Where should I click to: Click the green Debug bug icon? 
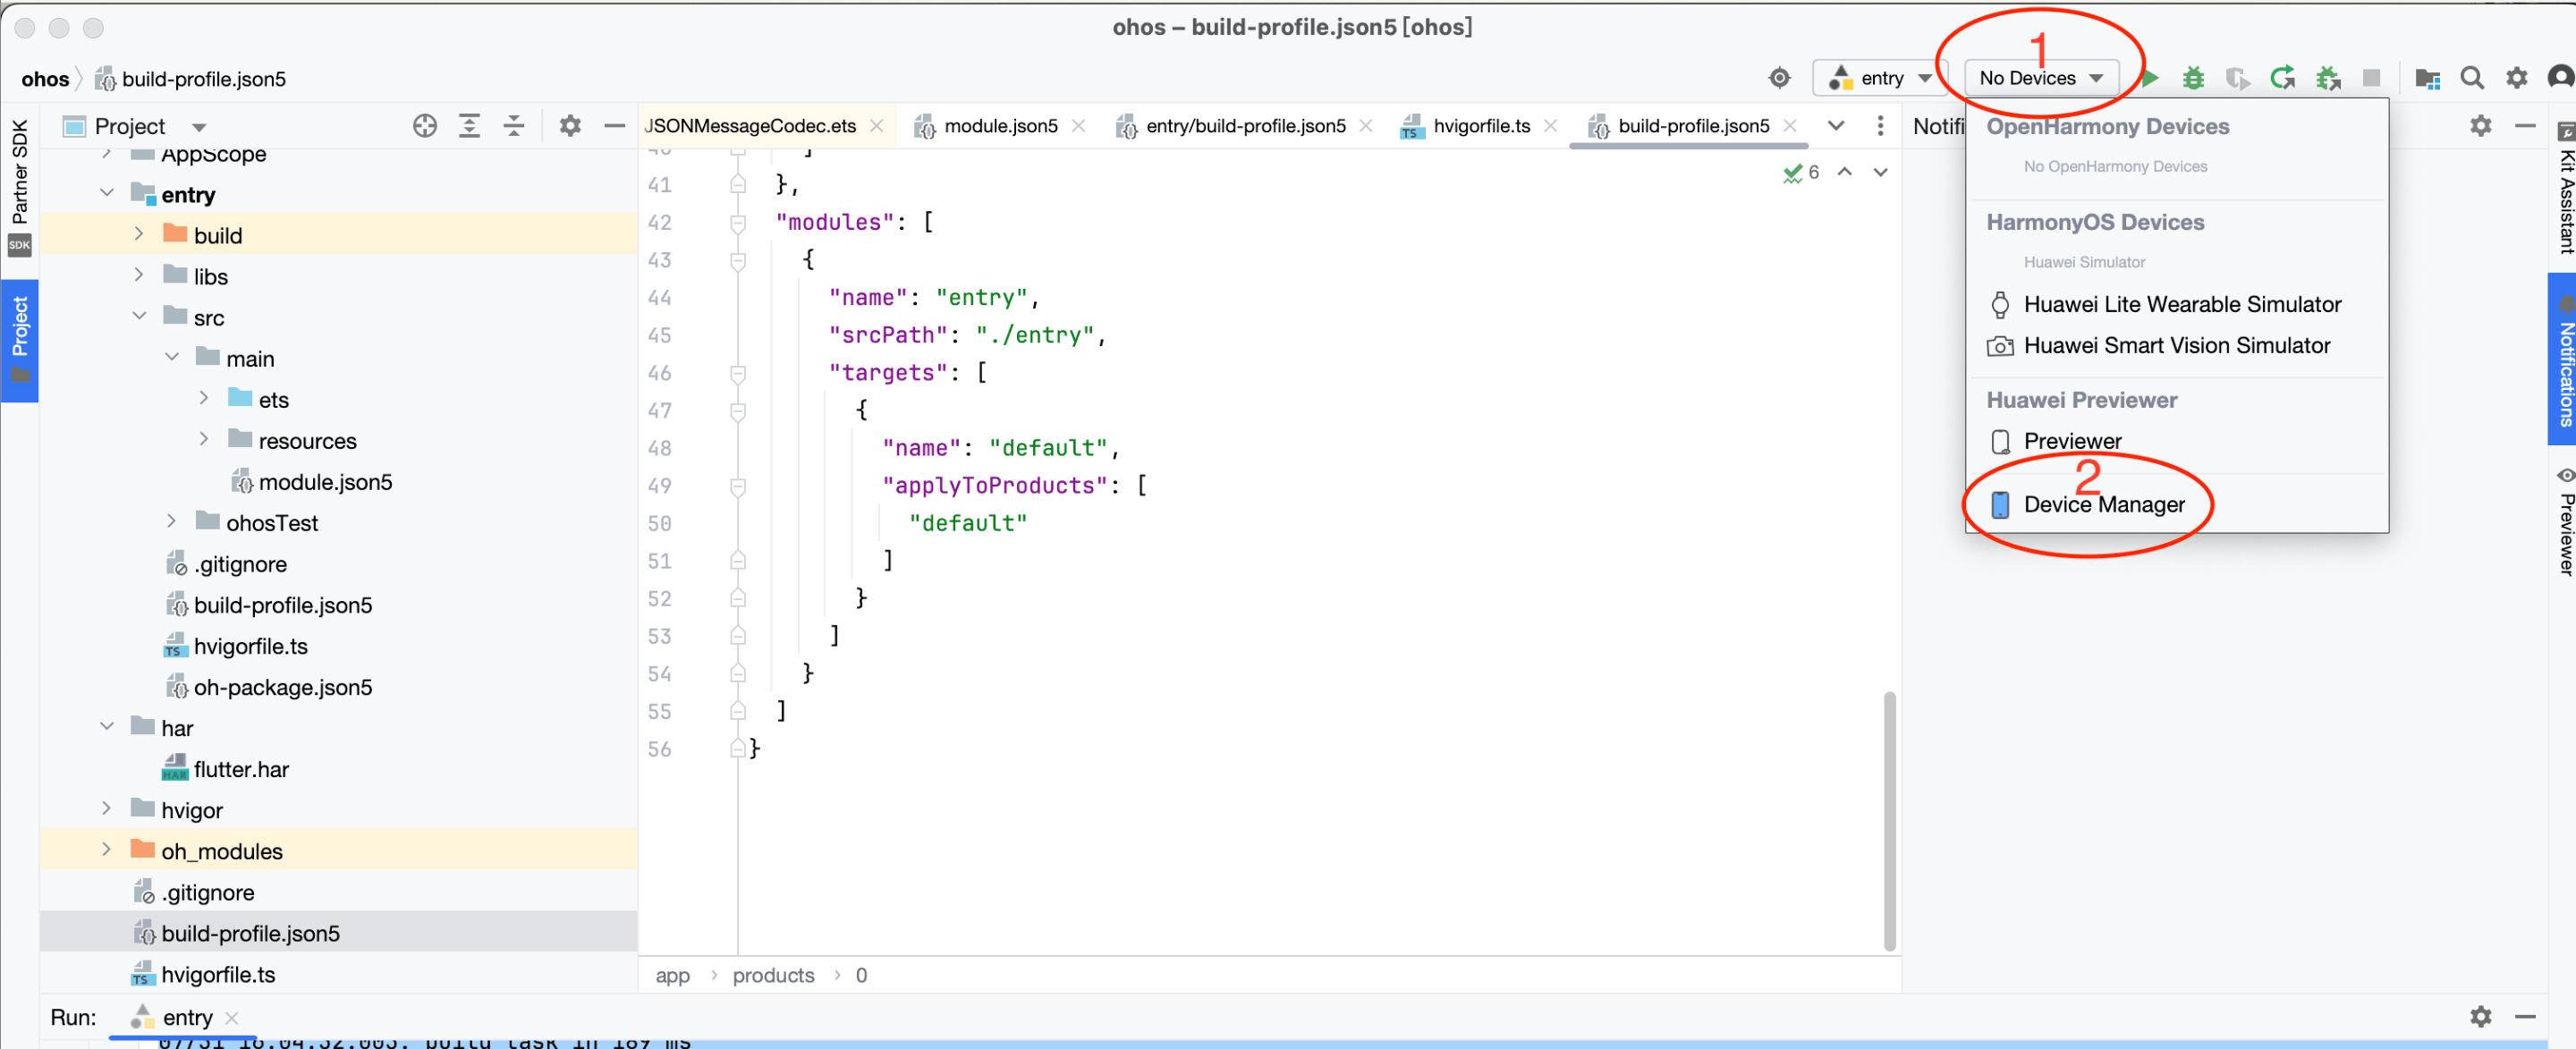click(x=2192, y=78)
